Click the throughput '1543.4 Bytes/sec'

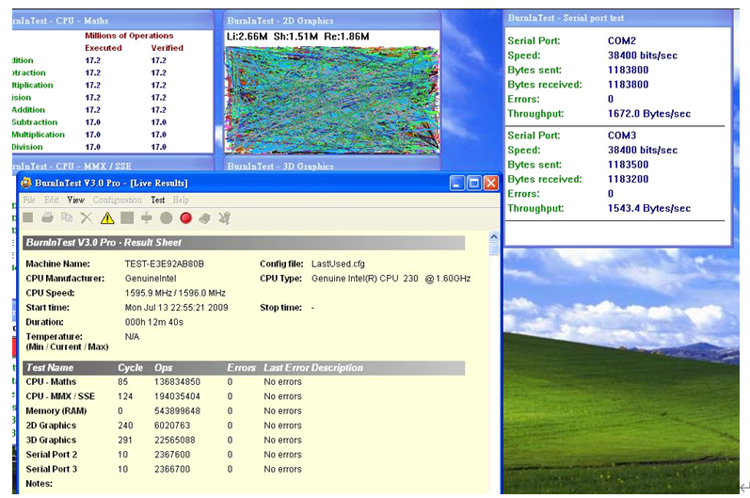[649, 209]
